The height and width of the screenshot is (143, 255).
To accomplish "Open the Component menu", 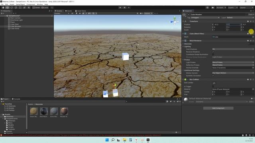I will point(31,4).
